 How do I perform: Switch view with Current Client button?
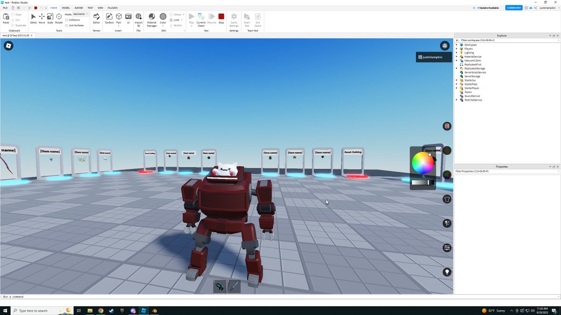point(201,19)
